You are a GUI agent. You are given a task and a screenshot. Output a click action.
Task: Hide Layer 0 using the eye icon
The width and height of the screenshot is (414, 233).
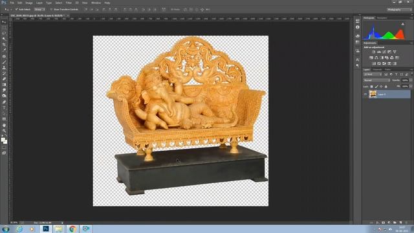365,94
